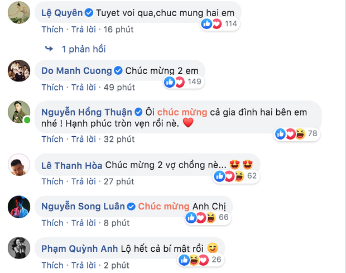Viewport: 346px width, 273px height.
Task: View reactions on Nguyễn Song Luân's comment
Action: tap(209, 218)
